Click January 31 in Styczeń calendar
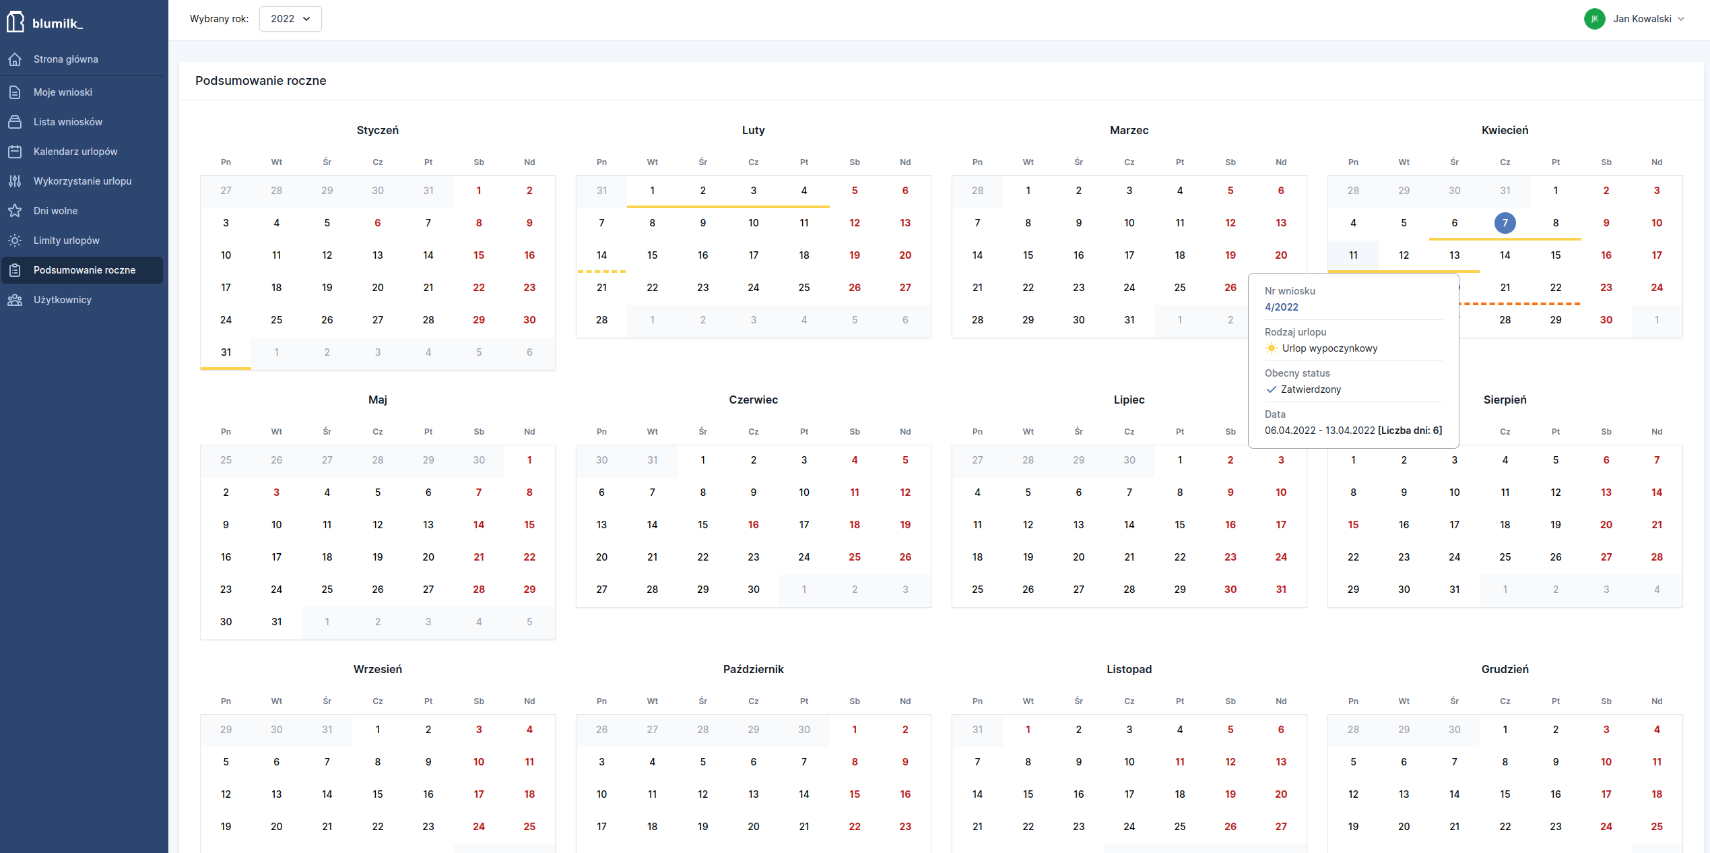This screenshot has width=1710, height=853. (x=226, y=352)
